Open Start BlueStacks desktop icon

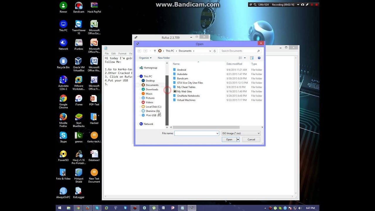(x=79, y=120)
